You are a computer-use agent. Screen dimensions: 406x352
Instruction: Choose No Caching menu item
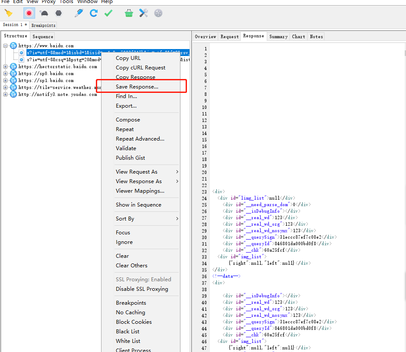point(141,313)
